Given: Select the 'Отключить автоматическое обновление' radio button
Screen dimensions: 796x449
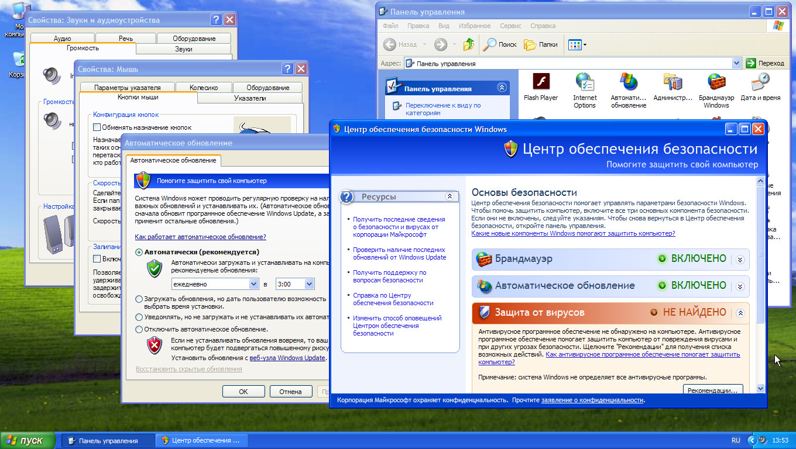Looking at the screenshot, I should (139, 330).
